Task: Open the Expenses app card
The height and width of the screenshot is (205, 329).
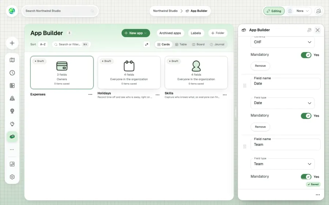Action: pyautogui.click(x=62, y=73)
